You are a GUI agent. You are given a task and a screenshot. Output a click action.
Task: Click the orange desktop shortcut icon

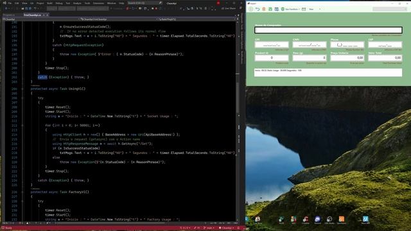click(341, 219)
